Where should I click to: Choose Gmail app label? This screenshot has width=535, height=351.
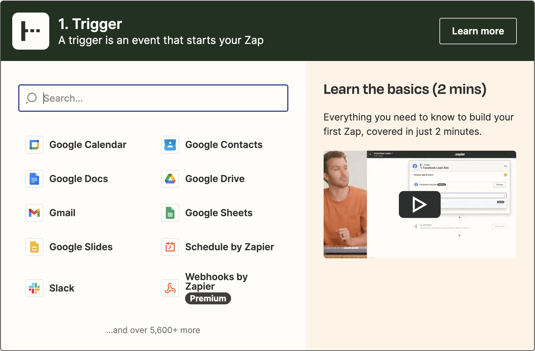point(62,213)
